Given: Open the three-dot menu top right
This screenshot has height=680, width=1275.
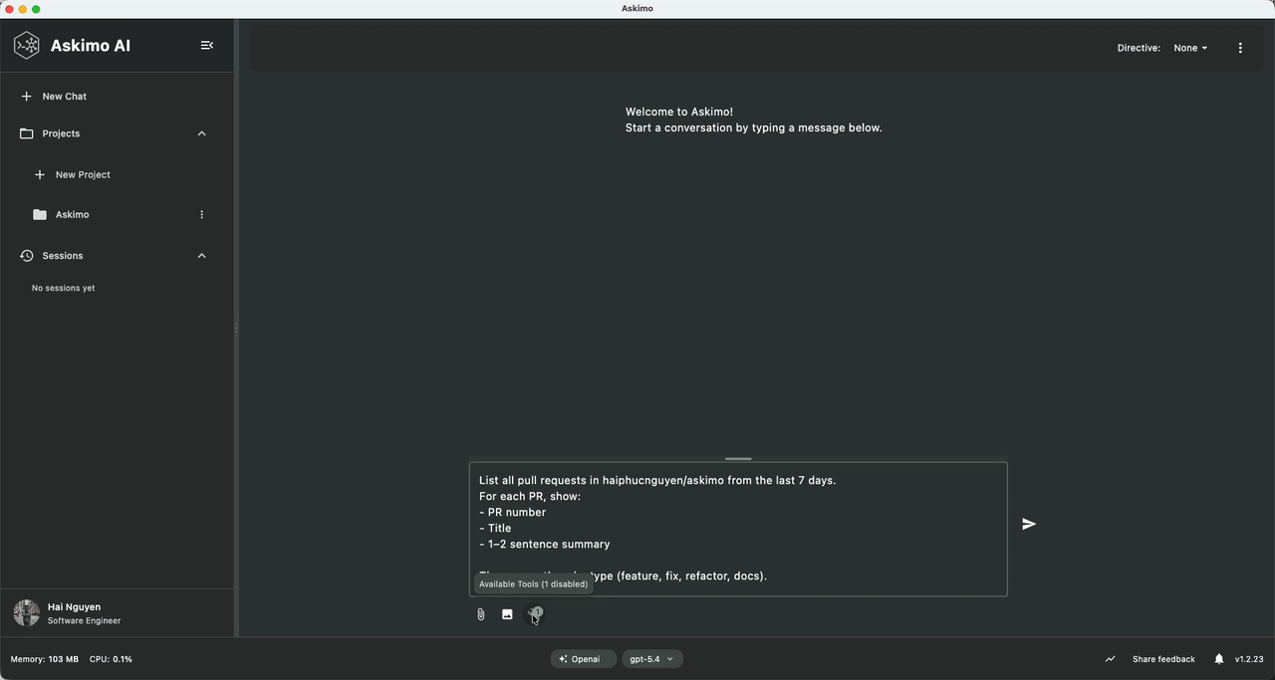Looking at the screenshot, I should 1240,47.
